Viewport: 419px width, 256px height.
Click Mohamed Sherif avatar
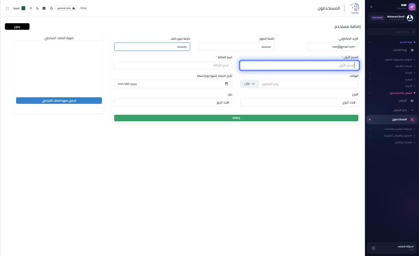click(x=410, y=18)
